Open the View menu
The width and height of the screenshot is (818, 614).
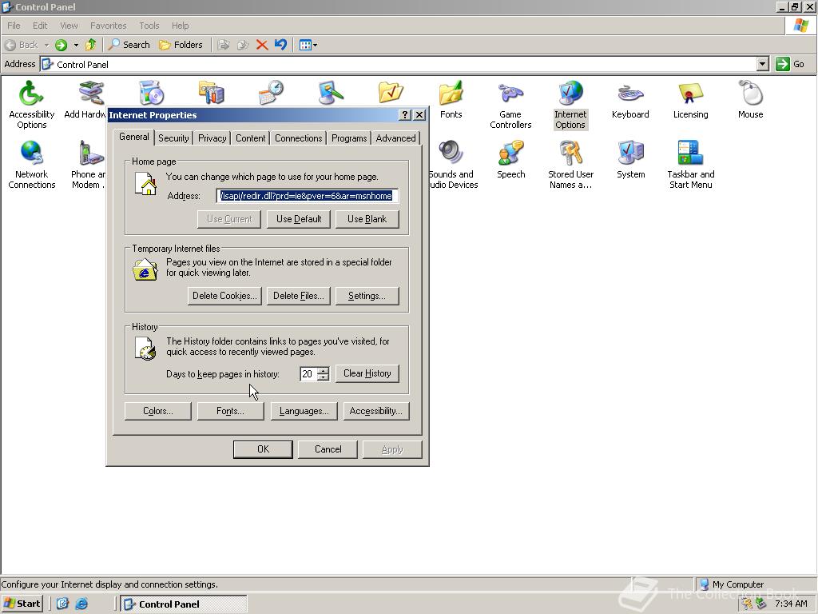[69, 26]
